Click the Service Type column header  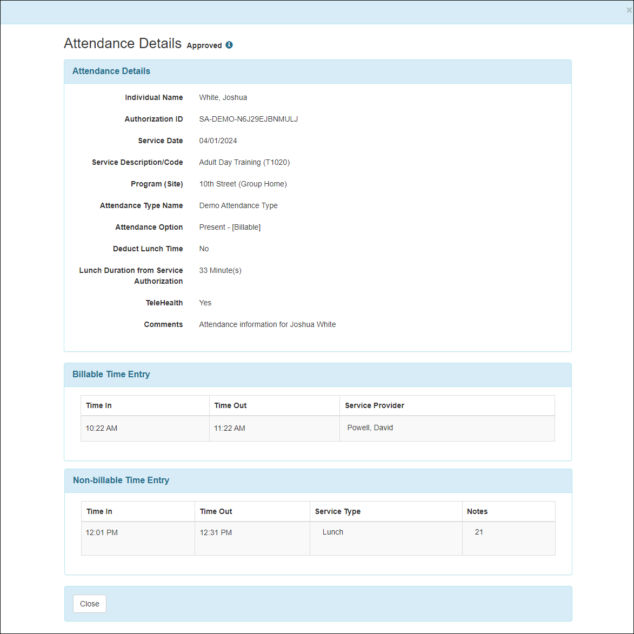386,511
